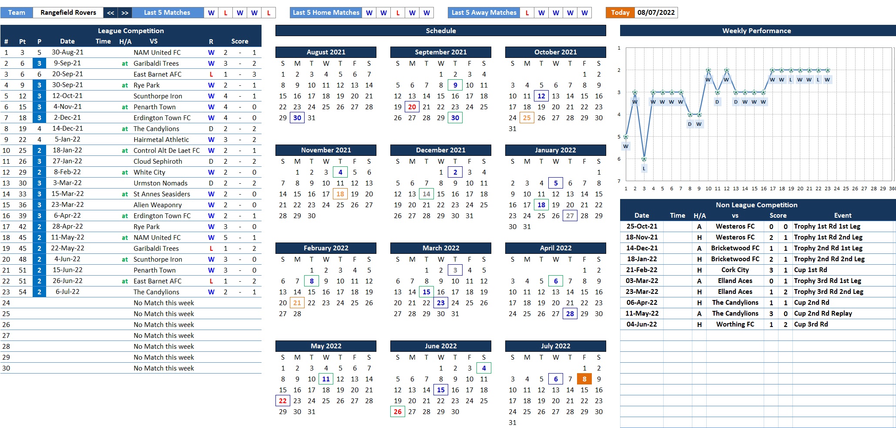Select the red-boxed 22 in May 2022 calendar

pyautogui.click(x=283, y=401)
